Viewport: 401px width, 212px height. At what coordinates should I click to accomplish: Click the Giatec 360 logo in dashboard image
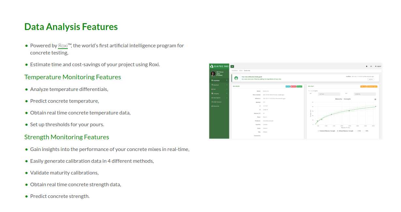pos(219,66)
